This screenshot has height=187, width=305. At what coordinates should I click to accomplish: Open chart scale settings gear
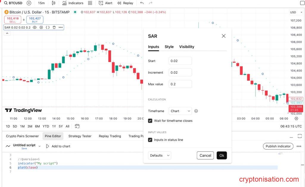[x=296, y=118]
